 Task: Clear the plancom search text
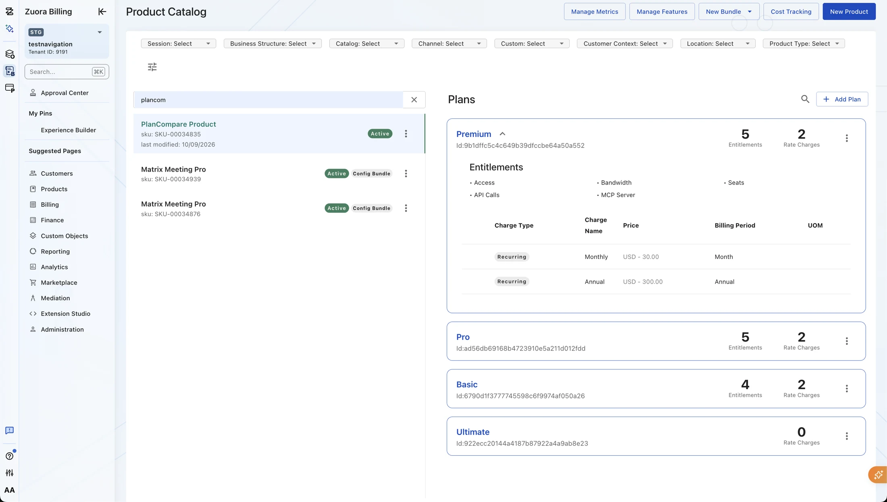[414, 100]
